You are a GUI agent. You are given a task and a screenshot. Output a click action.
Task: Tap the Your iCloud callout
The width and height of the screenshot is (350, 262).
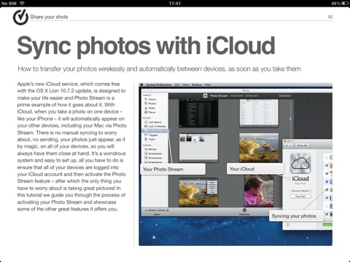pyautogui.click(x=255, y=169)
